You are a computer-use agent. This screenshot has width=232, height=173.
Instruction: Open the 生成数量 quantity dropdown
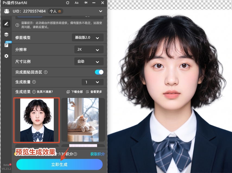pos(92,82)
